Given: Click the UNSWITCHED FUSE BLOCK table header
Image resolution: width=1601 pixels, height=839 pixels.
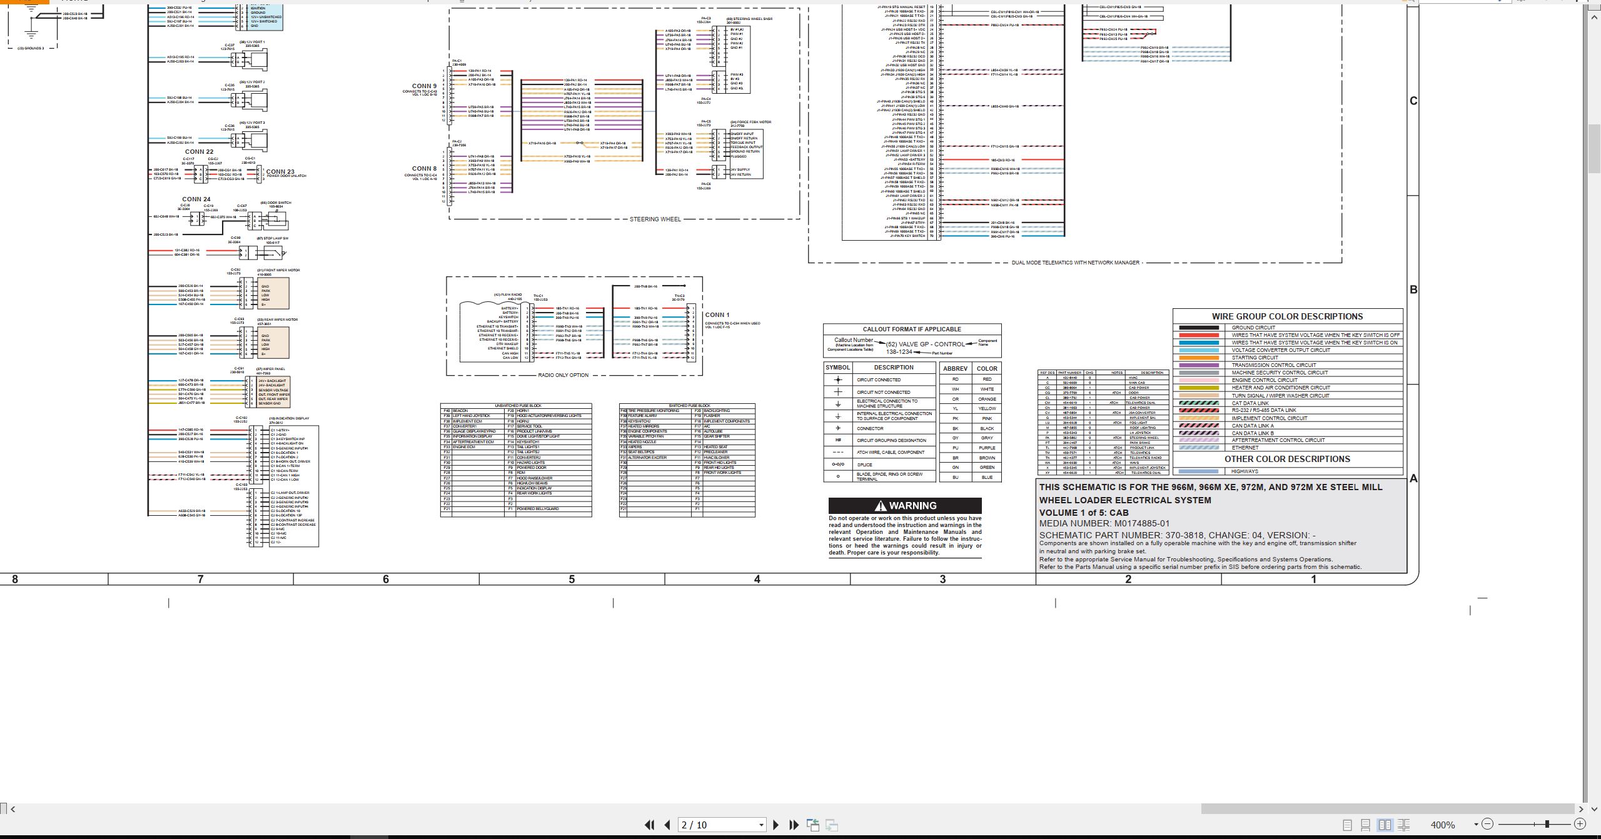Looking at the screenshot, I should (518, 406).
